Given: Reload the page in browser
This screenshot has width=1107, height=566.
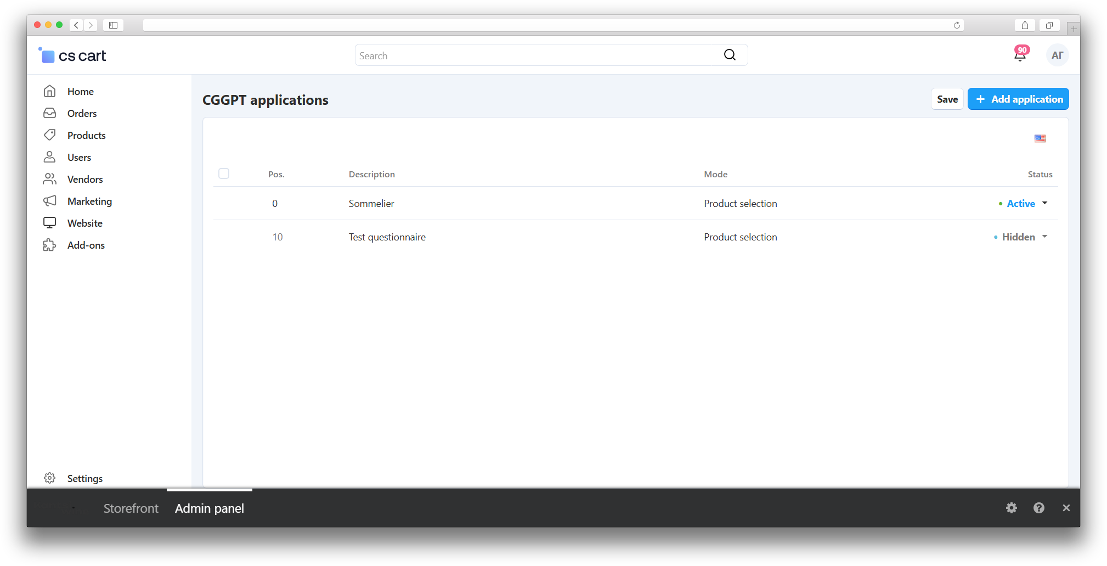Looking at the screenshot, I should click(x=957, y=25).
